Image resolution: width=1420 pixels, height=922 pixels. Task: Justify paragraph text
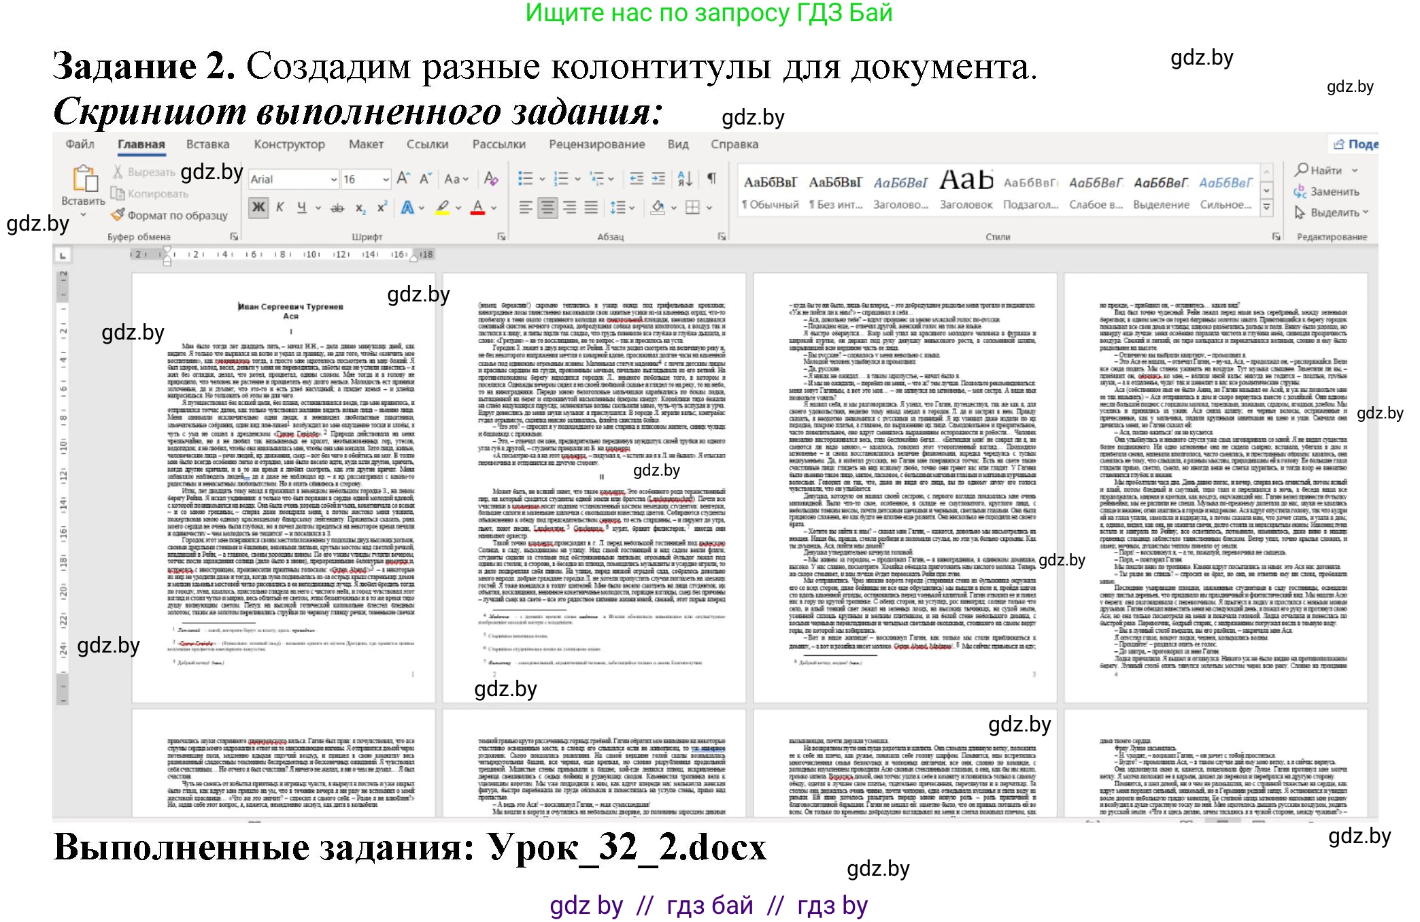pos(591,207)
